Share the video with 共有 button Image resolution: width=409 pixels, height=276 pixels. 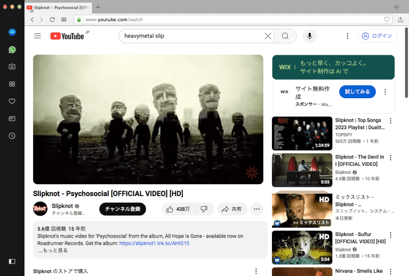pos(232,209)
